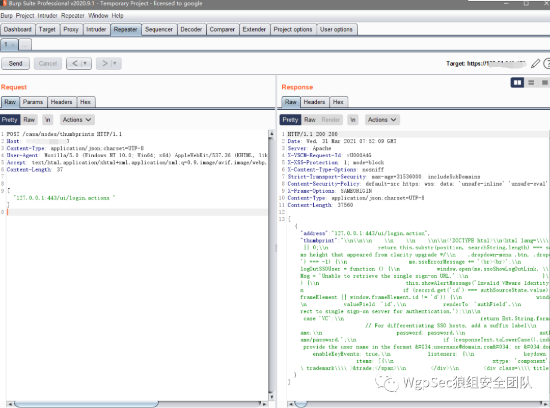Add new Repeater tab with ellipsis
The image size is (550, 408).
(24, 45)
